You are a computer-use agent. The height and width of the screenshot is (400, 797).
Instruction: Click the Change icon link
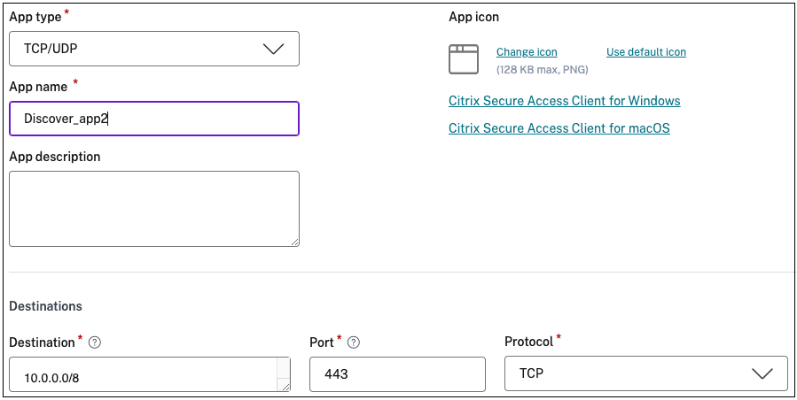click(527, 52)
